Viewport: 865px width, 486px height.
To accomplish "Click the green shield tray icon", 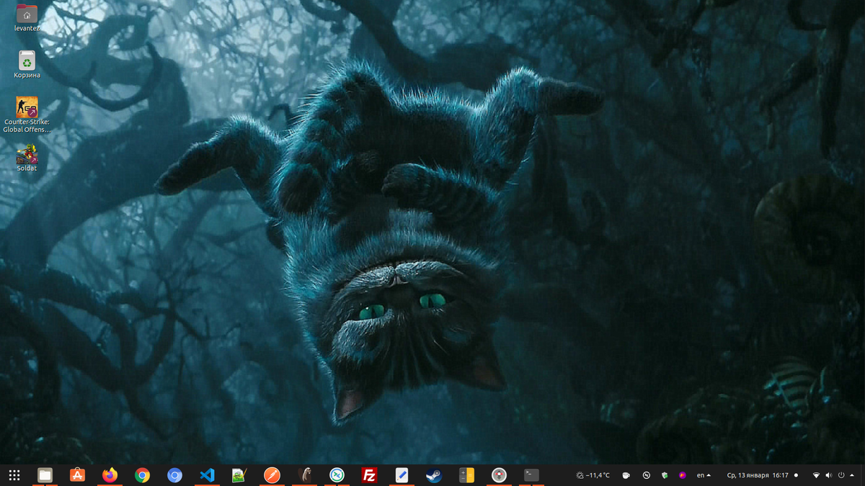I will pos(665,475).
